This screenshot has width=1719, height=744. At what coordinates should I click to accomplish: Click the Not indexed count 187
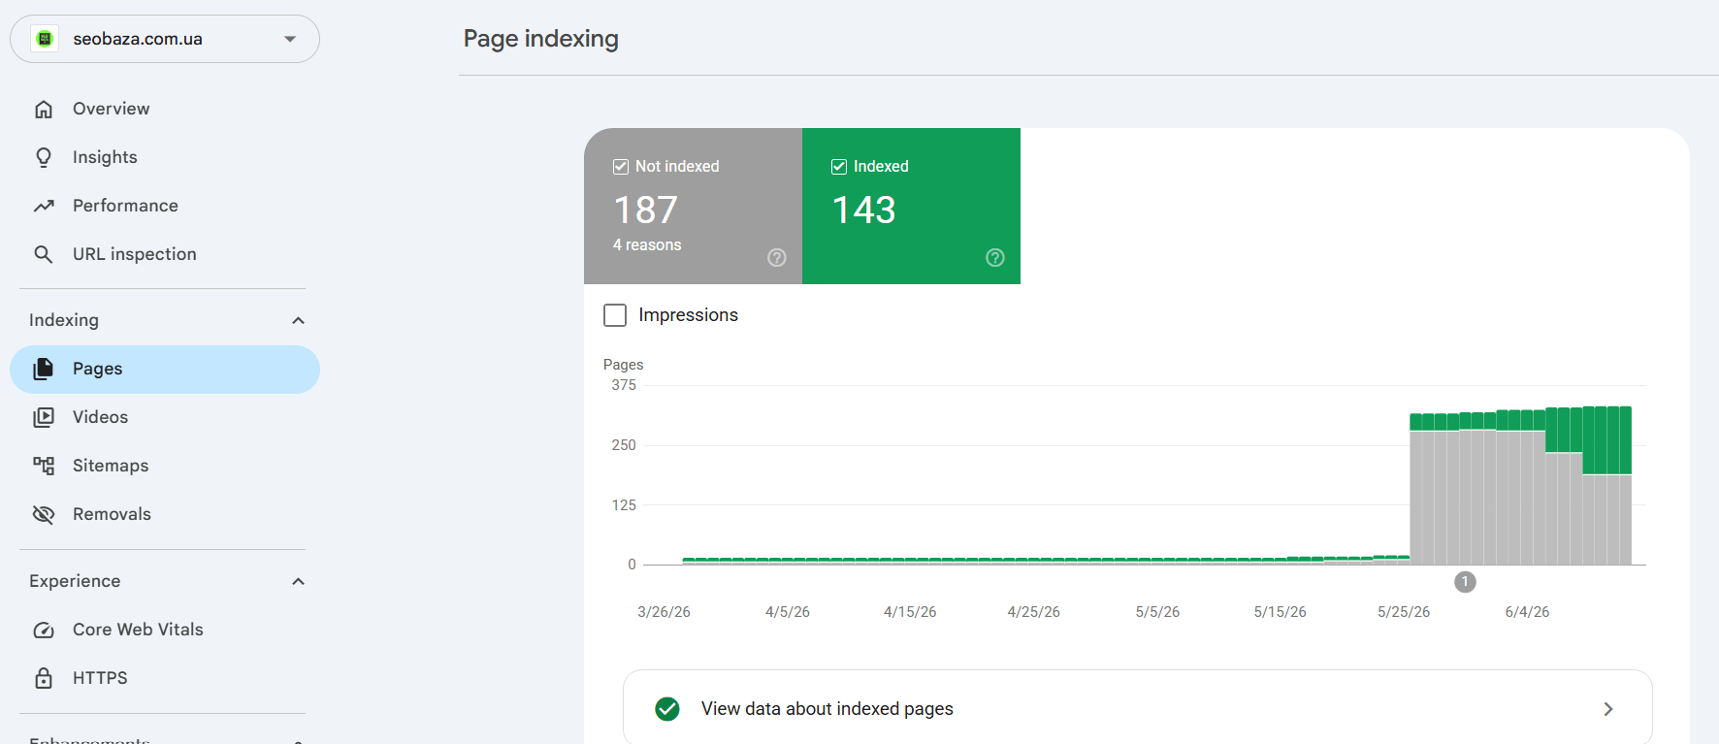tap(646, 210)
